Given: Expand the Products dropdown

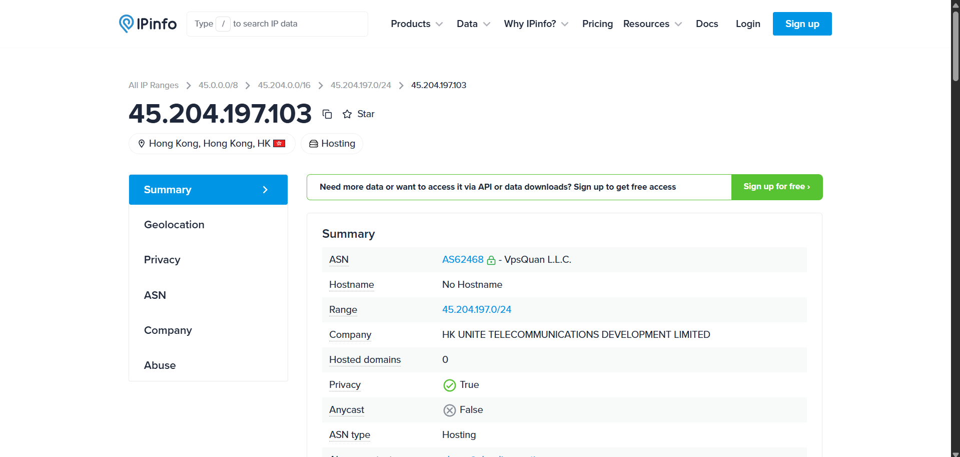Looking at the screenshot, I should click(x=417, y=24).
